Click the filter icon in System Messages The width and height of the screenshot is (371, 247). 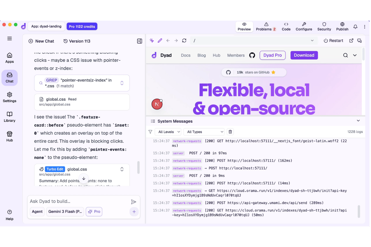pyautogui.click(x=150, y=132)
